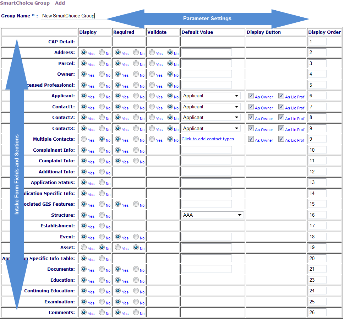Click the 'Click to add contact types' link
344x319 pixels.
click(208, 139)
